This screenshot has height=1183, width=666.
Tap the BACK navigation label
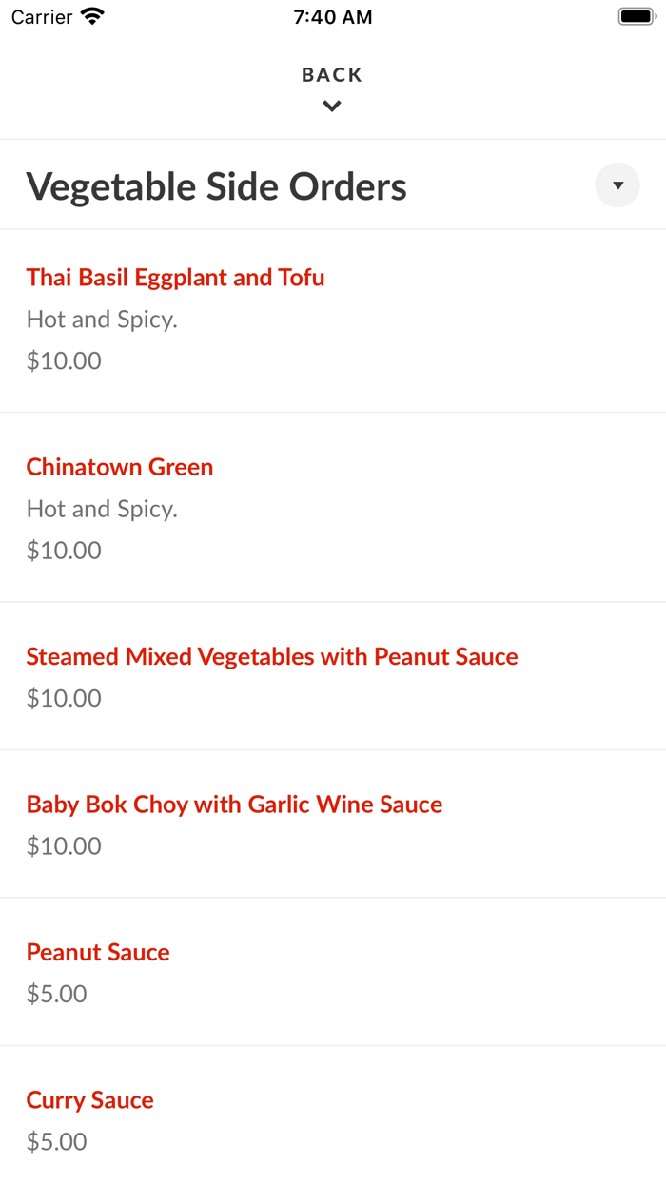pyautogui.click(x=331, y=73)
